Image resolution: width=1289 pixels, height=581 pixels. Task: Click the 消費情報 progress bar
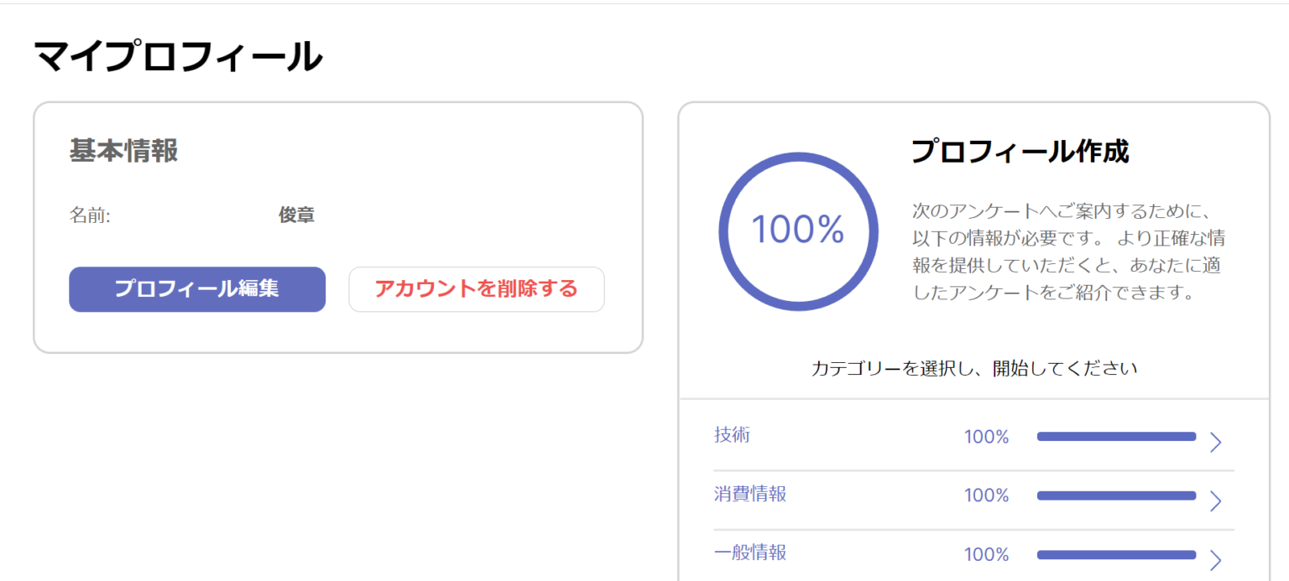(1116, 495)
